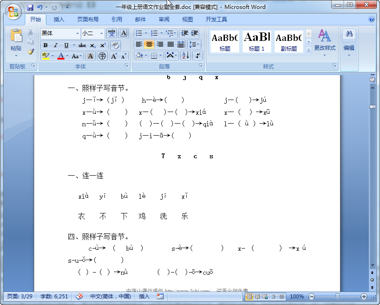Switch to the 插入 tab
The image size is (380, 305).
[59, 20]
